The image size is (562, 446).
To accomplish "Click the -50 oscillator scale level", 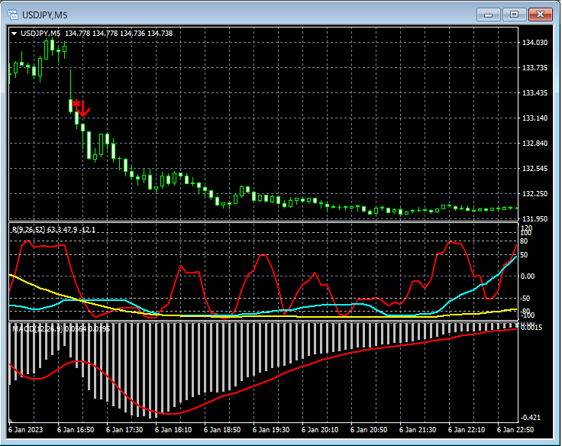I will click(x=525, y=299).
